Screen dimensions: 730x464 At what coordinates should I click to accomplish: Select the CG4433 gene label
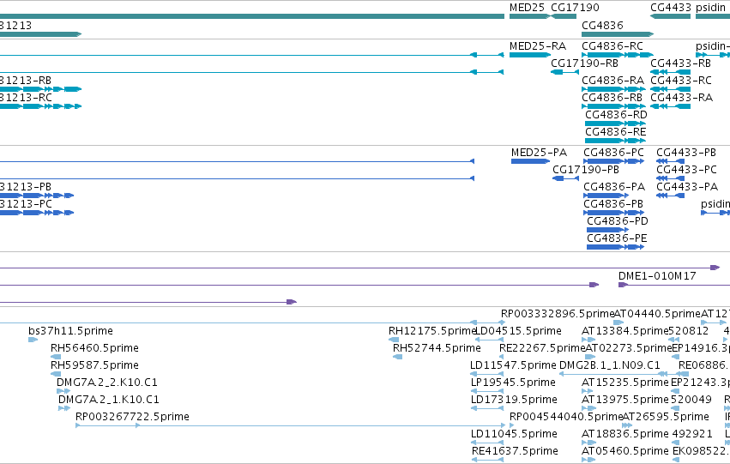coord(671,8)
